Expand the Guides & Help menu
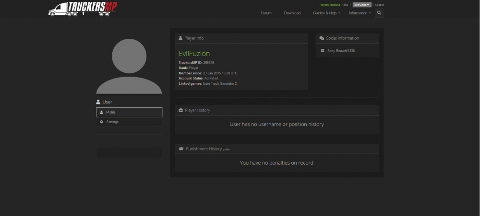 (x=326, y=13)
